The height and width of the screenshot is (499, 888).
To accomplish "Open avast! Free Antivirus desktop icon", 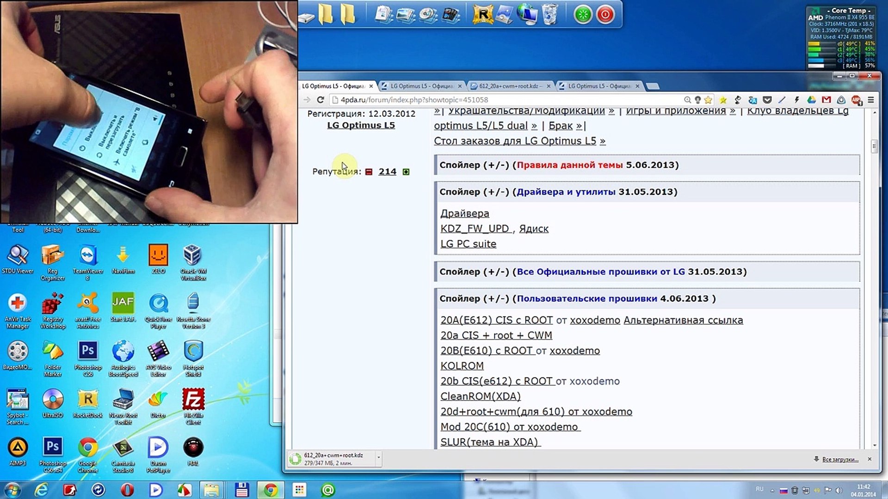I will [88, 310].
